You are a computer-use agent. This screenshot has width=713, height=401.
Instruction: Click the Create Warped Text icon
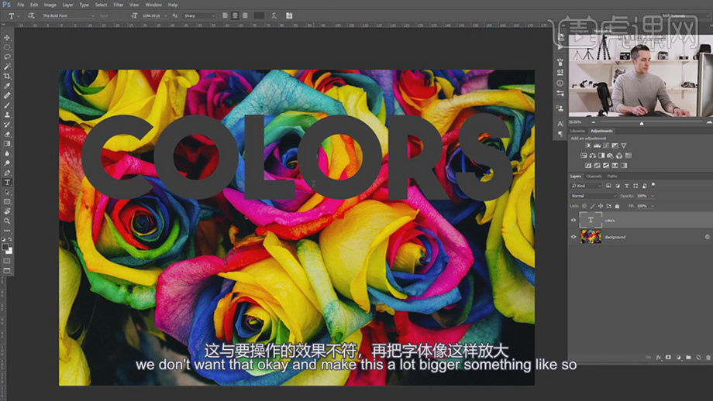(x=274, y=15)
